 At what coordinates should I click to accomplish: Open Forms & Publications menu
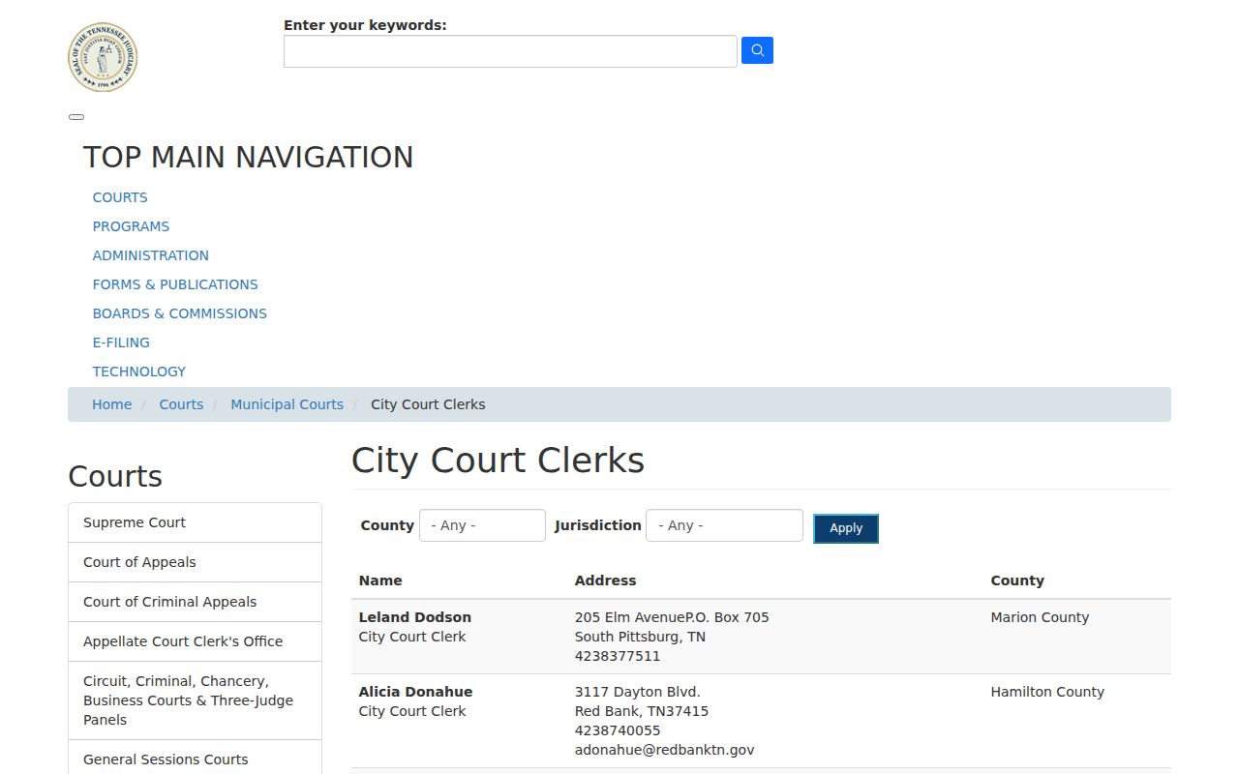(x=175, y=284)
